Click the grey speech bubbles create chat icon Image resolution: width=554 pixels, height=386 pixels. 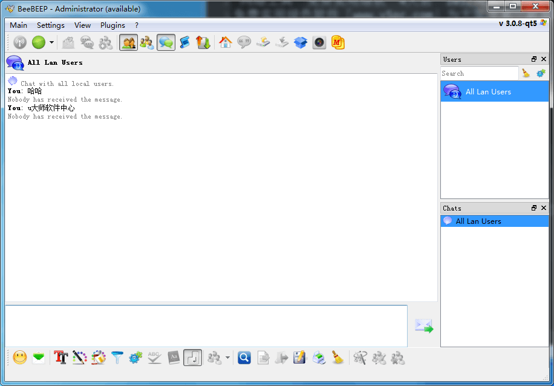click(87, 43)
